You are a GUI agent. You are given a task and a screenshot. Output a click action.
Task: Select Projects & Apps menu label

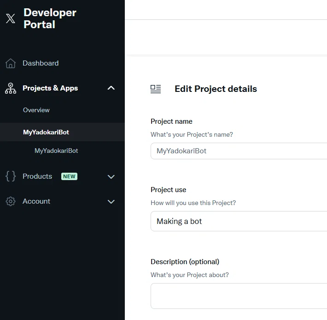pos(50,88)
